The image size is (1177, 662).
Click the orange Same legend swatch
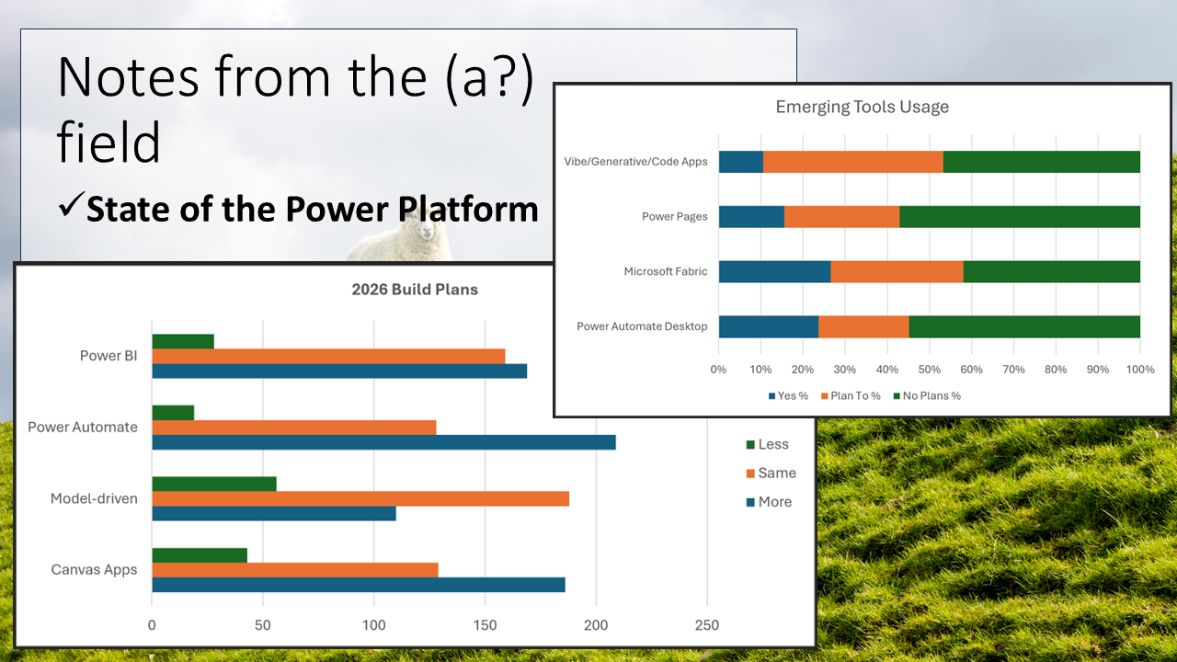pos(748,474)
